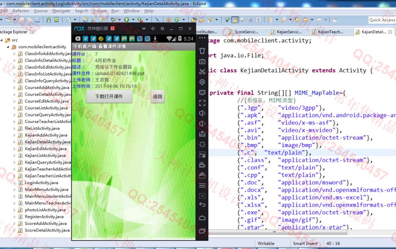
Task: Click the Open Type folder icon
Action: click(194, 20)
